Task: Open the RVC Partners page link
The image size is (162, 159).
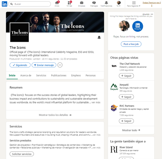Action: point(127,106)
